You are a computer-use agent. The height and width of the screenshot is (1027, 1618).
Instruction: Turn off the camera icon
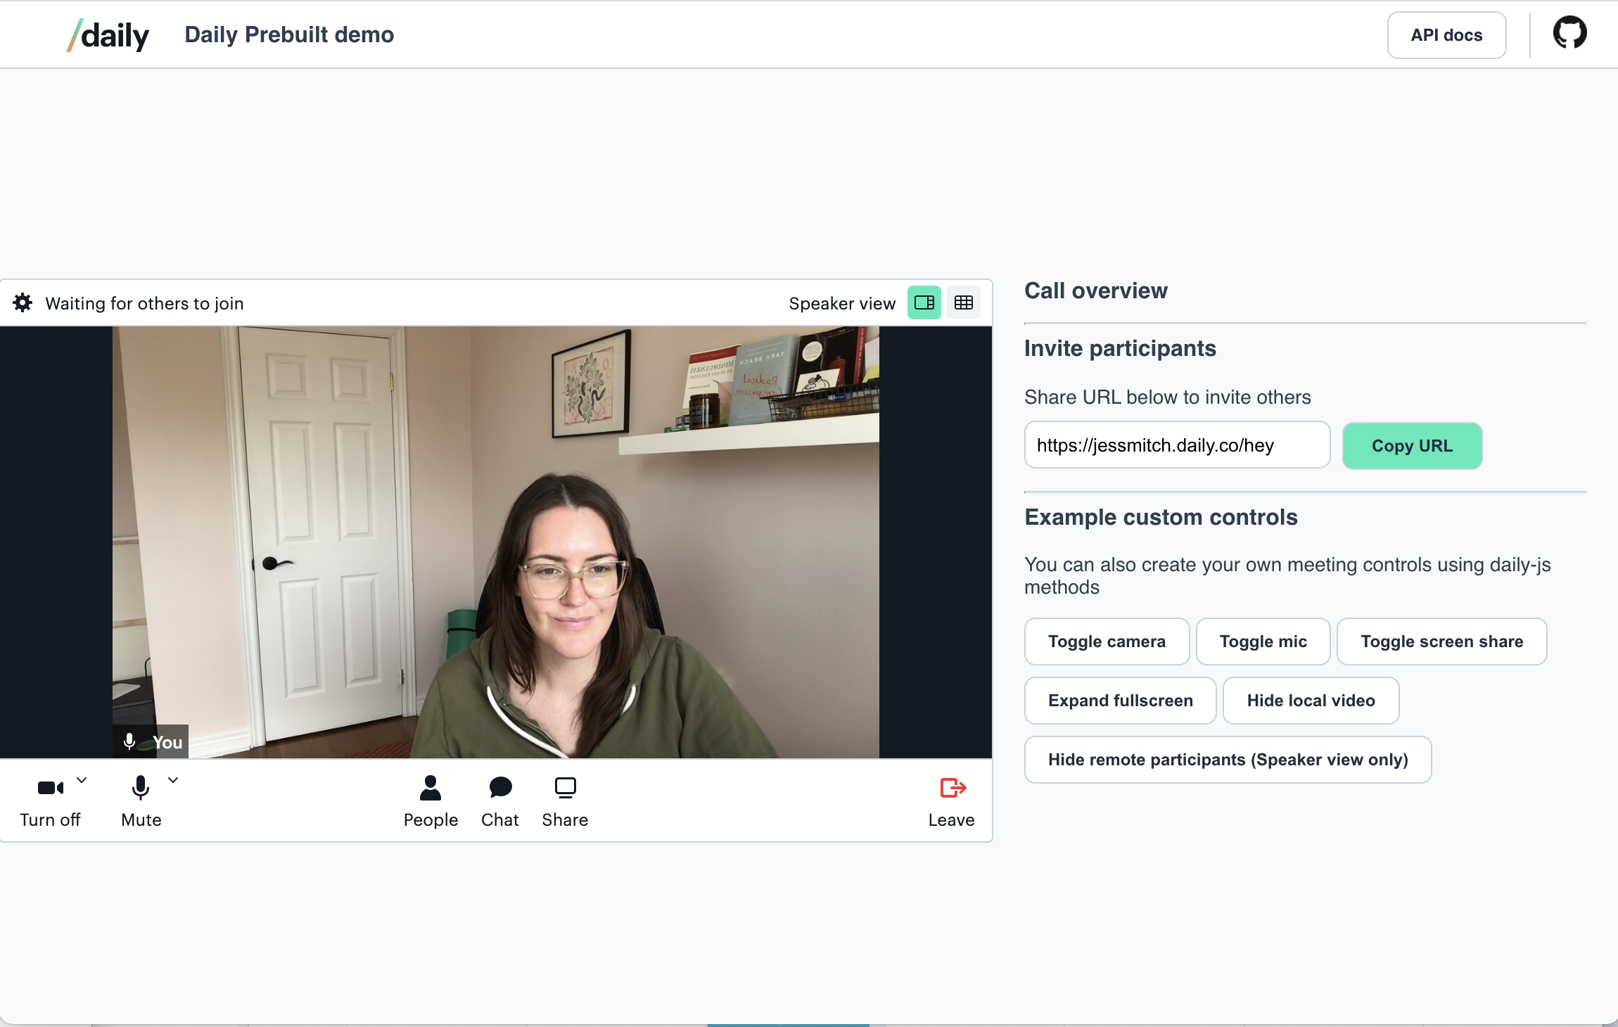coord(50,788)
